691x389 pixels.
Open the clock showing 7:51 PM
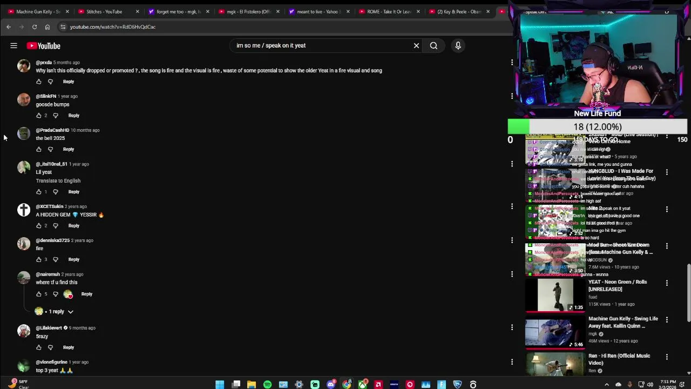point(667,385)
